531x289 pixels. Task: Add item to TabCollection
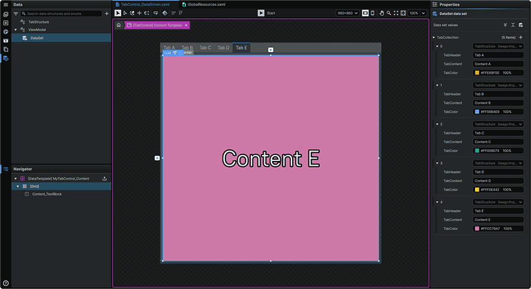(521, 37)
